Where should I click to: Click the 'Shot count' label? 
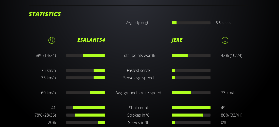138,108
